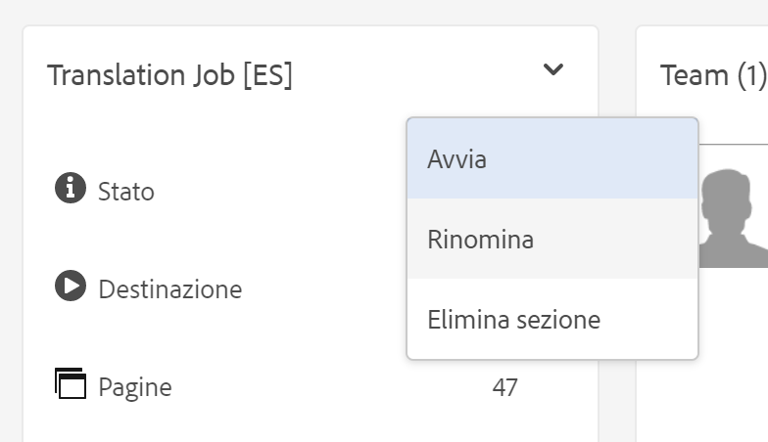Click the pages icon beside Pagine
768x442 pixels.
(x=71, y=383)
